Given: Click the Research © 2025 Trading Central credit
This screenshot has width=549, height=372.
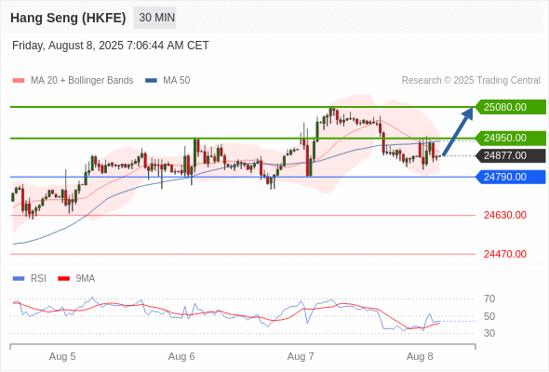Looking at the screenshot, I should 471,81.
